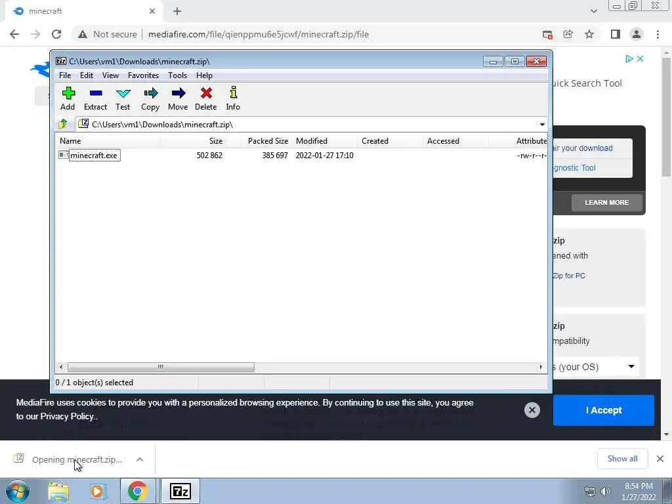Sort by the Accessed column header

click(x=455, y=141)
